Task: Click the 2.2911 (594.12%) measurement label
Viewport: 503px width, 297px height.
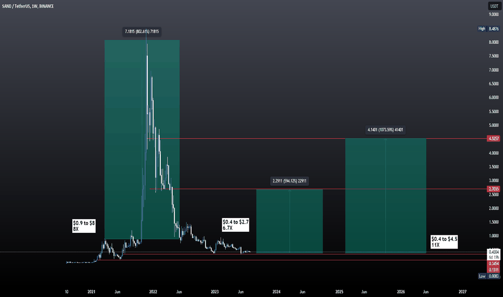Action: (289, 181)
